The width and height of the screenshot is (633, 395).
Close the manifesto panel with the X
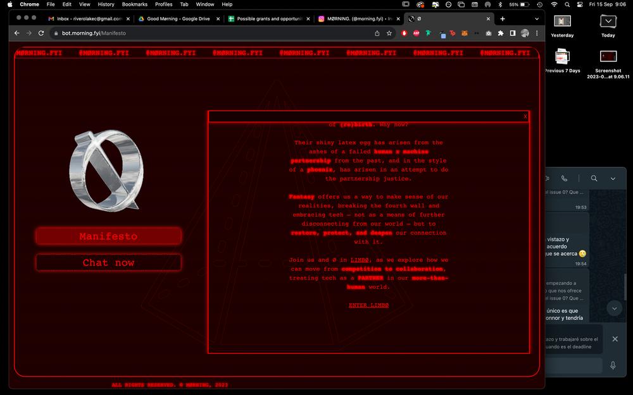tap(525, 116)
